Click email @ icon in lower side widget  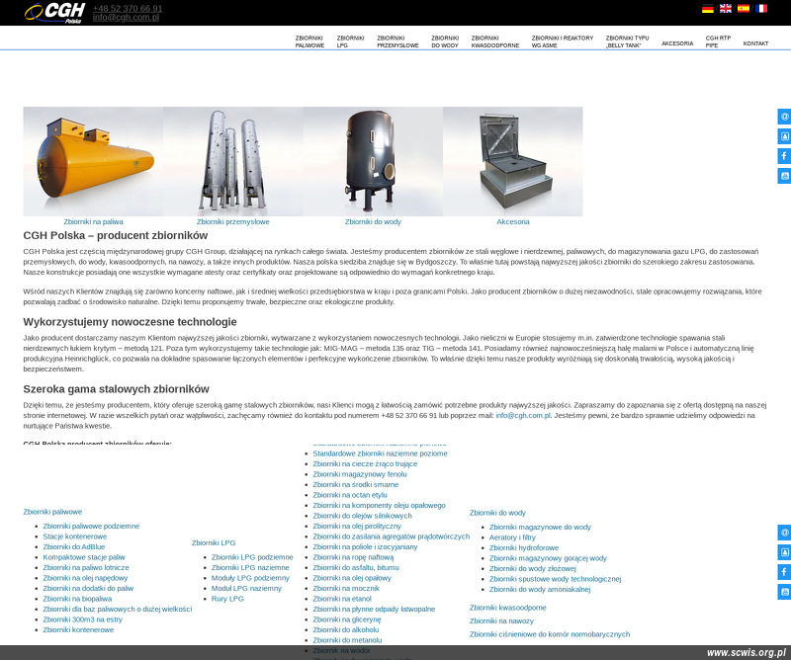(784, 533)
